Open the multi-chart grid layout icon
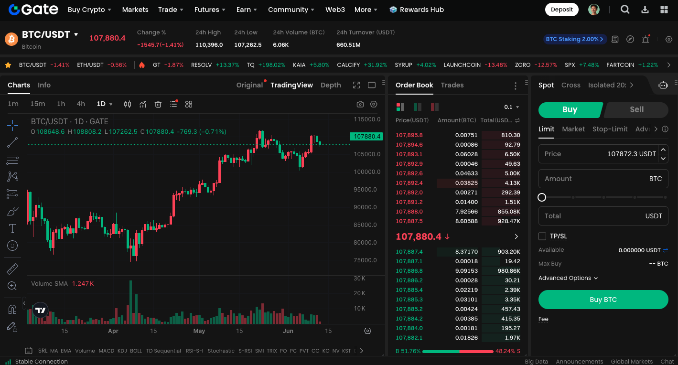The width and height of the screenshot is (678, 365). point(189,104)
